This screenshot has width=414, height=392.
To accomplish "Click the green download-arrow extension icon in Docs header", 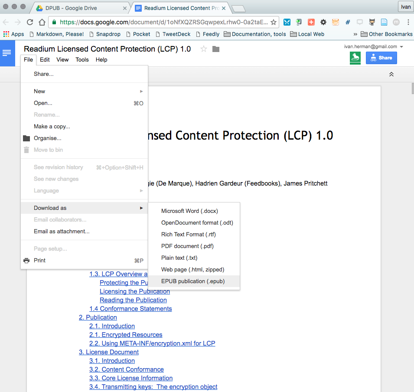I will point(355,58).
